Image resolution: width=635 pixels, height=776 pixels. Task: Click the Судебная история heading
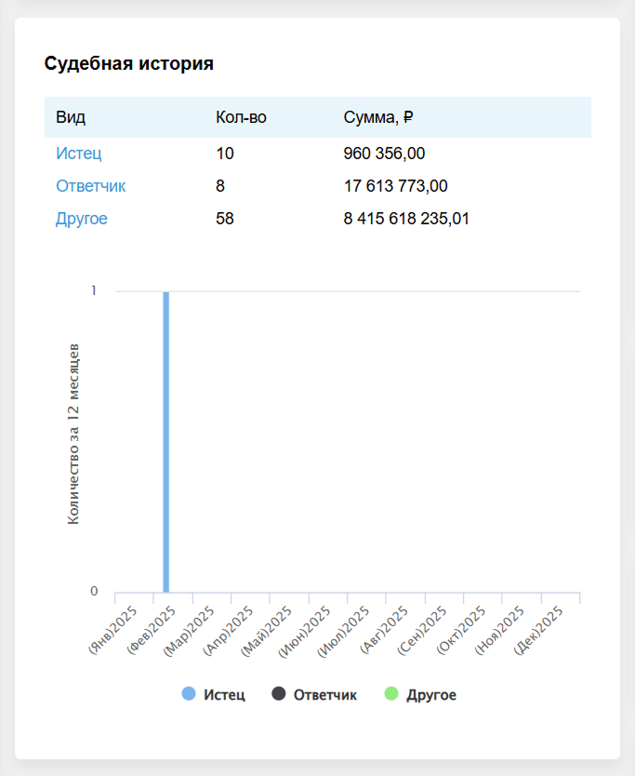pos(129,64)
